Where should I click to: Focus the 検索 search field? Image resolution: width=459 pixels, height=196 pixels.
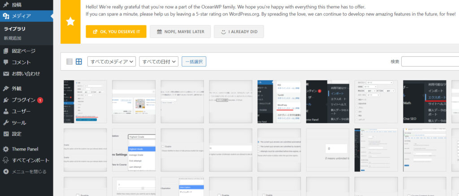(x=430, y=62)
